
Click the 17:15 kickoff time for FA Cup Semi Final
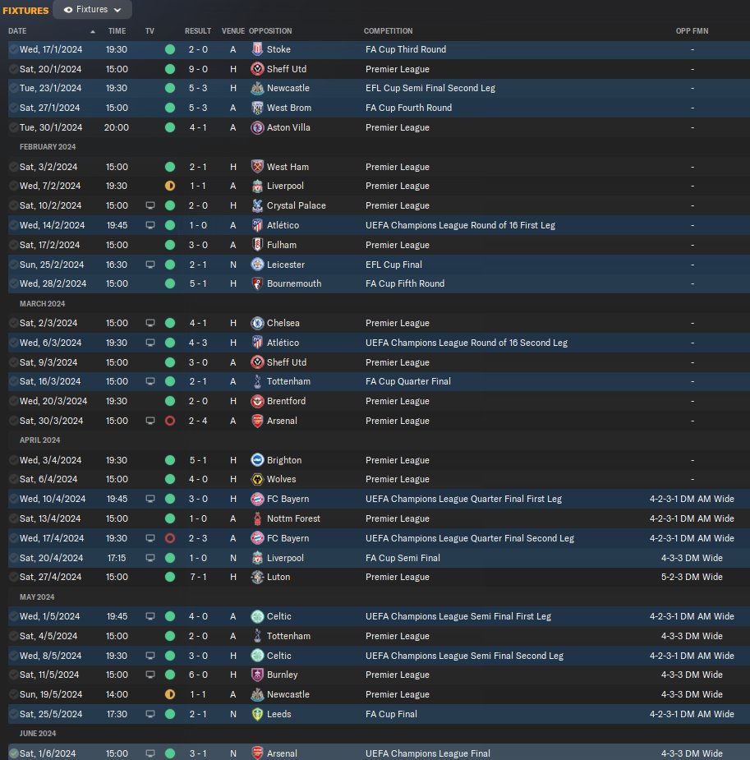(x=117, y=558)
